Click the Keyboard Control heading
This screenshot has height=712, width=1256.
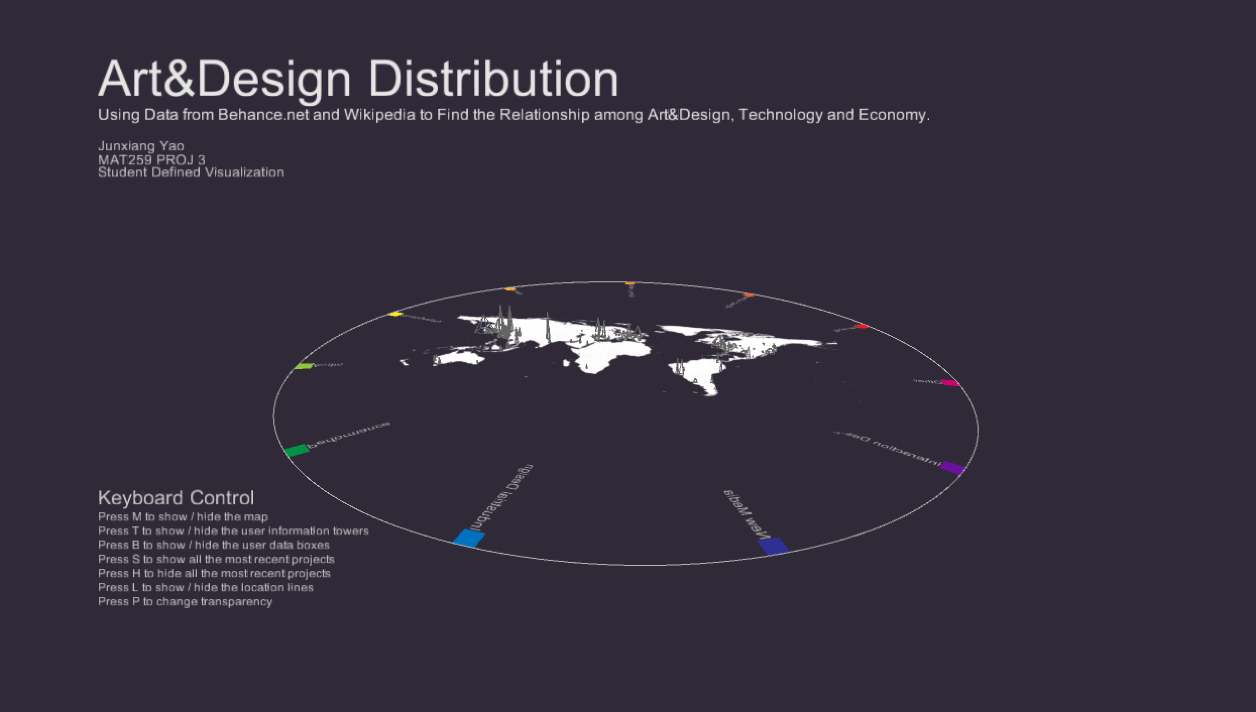tap(176, 498)
